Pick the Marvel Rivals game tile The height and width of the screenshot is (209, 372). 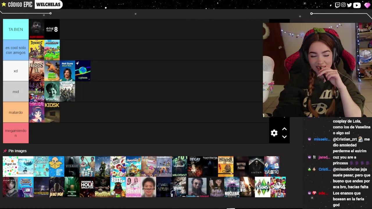click(x=37, y=50)
